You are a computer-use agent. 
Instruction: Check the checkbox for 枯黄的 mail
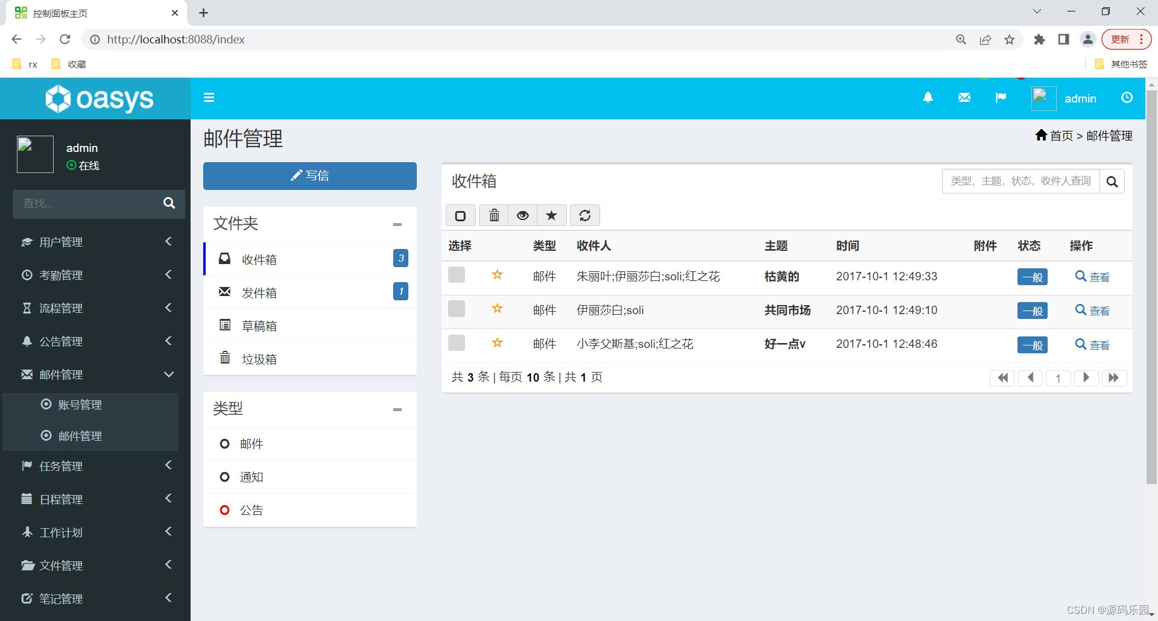tap(456, 274)
